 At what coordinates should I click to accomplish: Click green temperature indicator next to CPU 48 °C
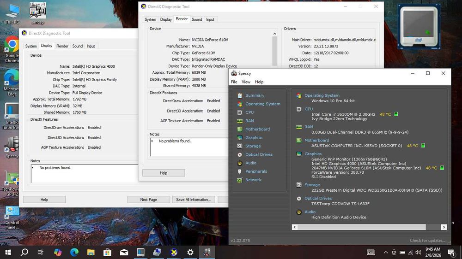point(396,114)
